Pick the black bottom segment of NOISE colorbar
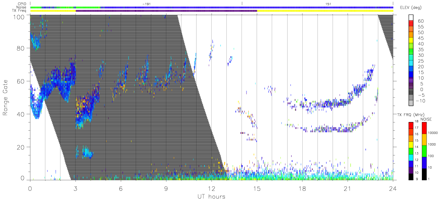Image resolution: width=442 pixels, height=204 pixels. point(424,174)
